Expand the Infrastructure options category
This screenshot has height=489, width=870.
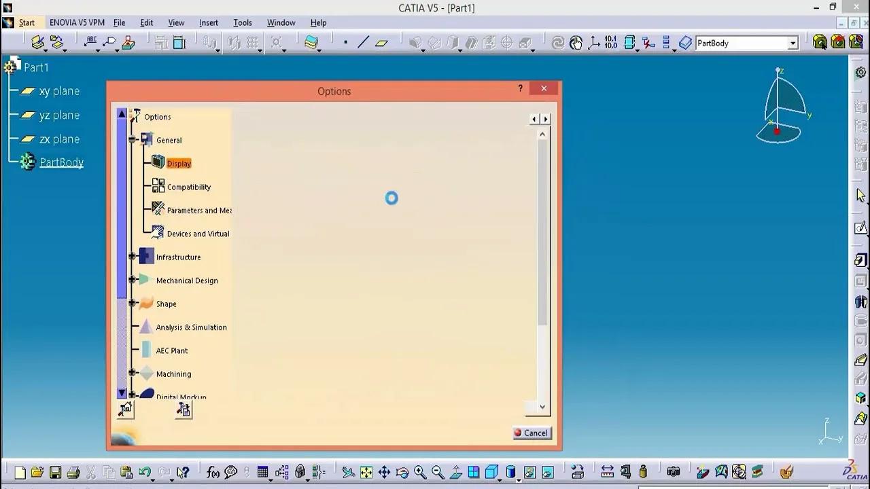click(132, 257)
